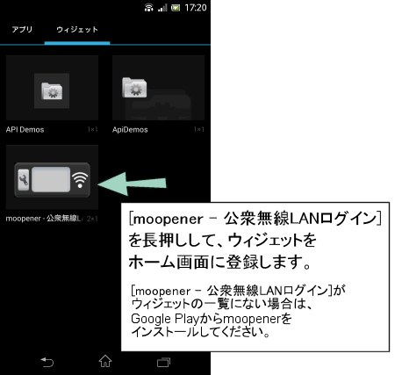Tap the gray panel in moopener widget

51,179
